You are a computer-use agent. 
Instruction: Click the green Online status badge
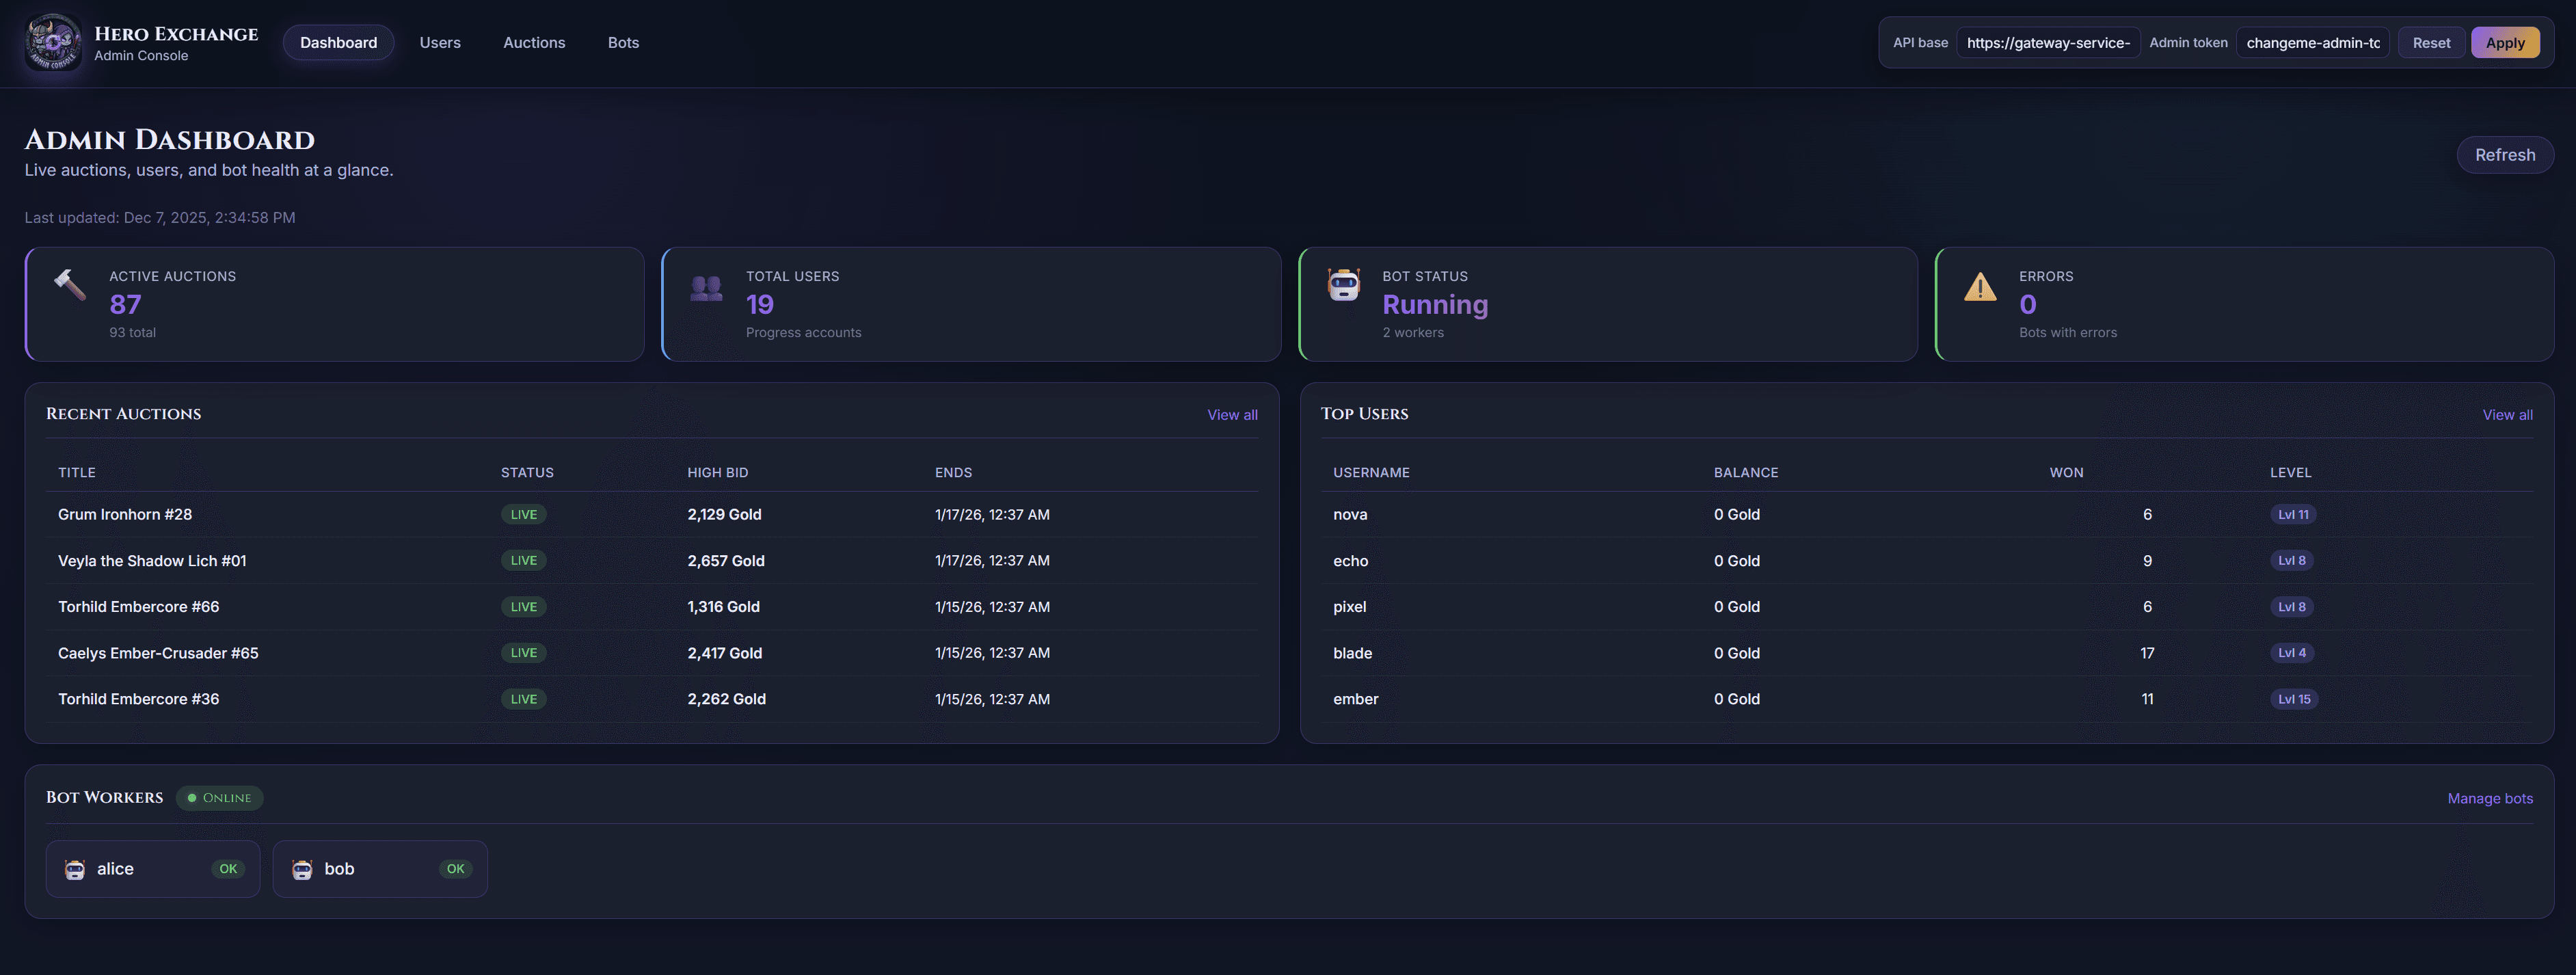pos(220,798)
